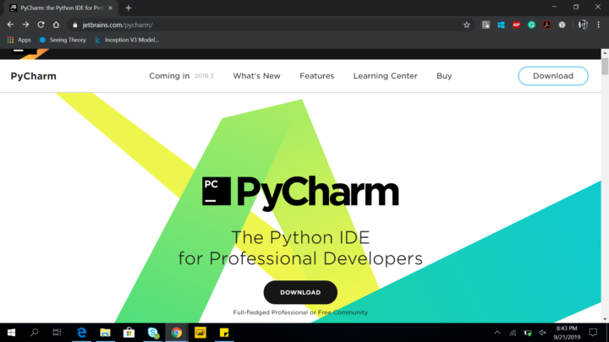Click the muted volume tray icon
Screen dimensions: 609x342
click(x=542, y=333)
